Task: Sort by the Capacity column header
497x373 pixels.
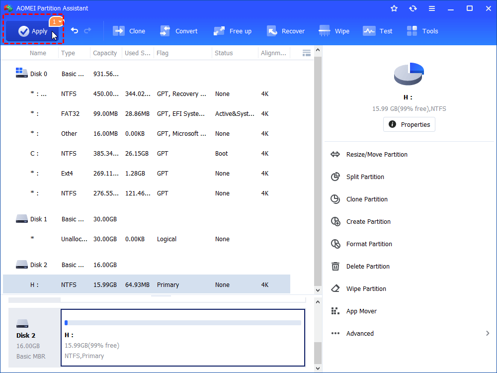Action: click(105, 53)
